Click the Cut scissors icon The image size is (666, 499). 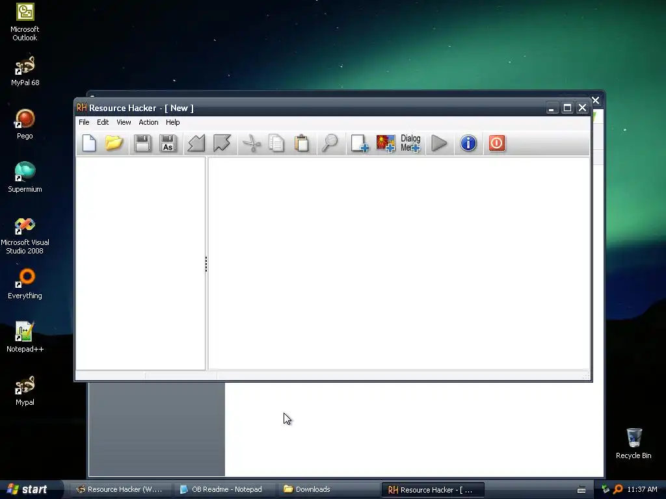(252, 143)
